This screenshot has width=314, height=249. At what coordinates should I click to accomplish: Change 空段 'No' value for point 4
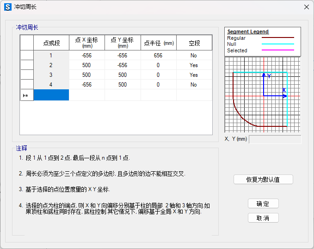pyautogui.click(x=194, y=85)
